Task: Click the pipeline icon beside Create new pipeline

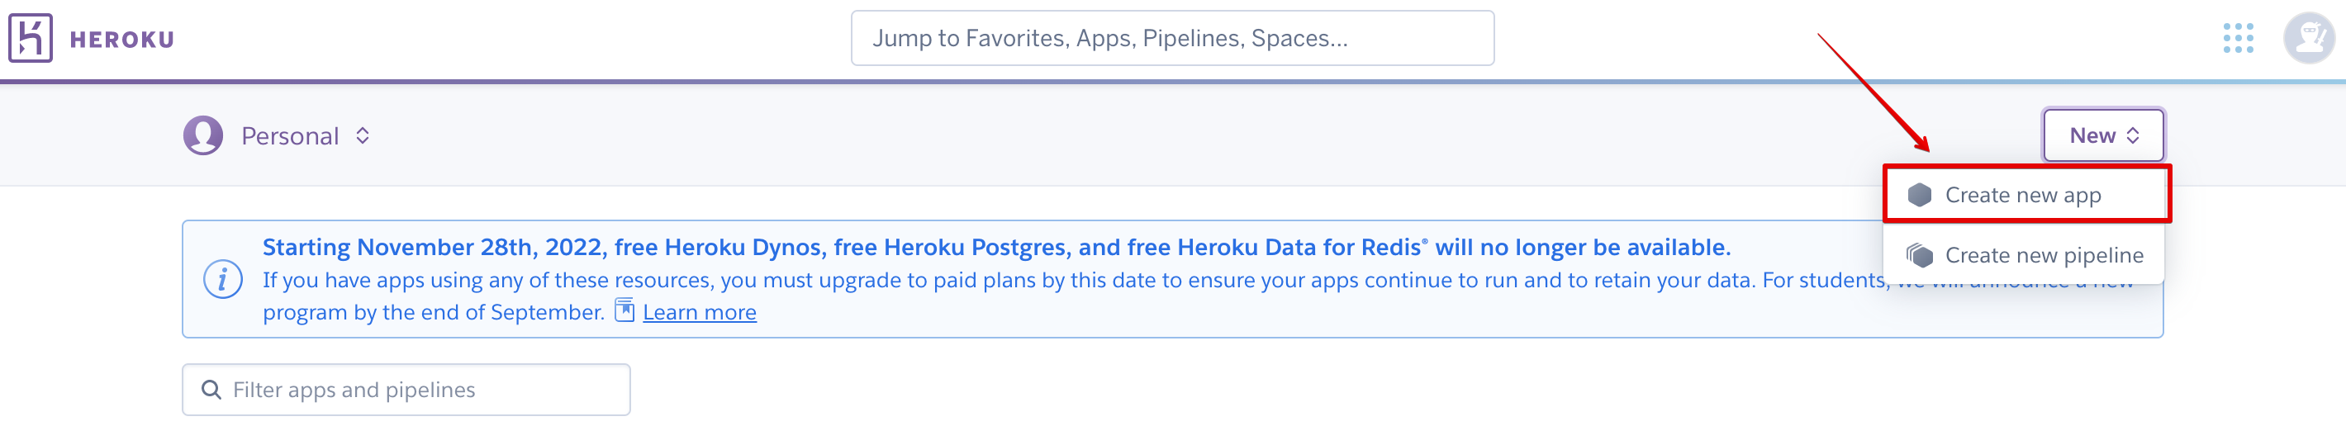Action: (x=1920, y=256)
